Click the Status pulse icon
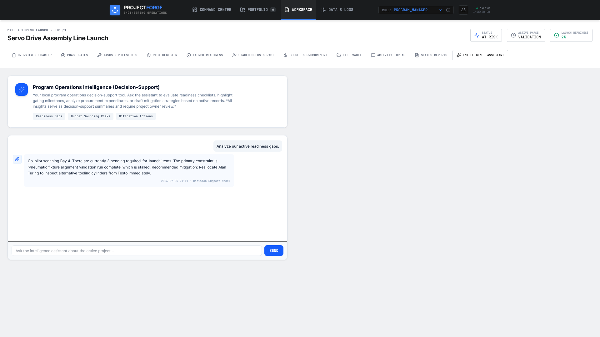This screenshot has height=337, width=600. click(477, 35)
